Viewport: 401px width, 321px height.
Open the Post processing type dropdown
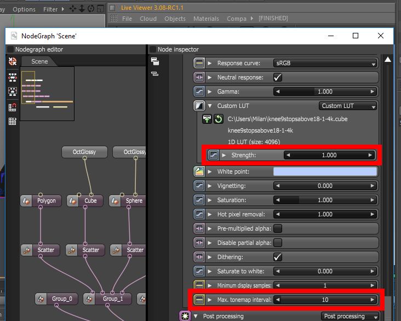pos(350,317)
